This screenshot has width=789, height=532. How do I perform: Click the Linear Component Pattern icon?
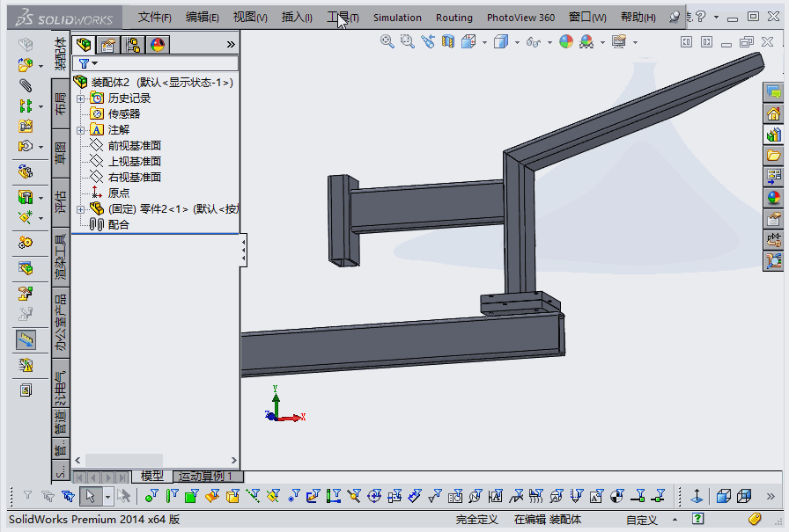pos(26,106)
